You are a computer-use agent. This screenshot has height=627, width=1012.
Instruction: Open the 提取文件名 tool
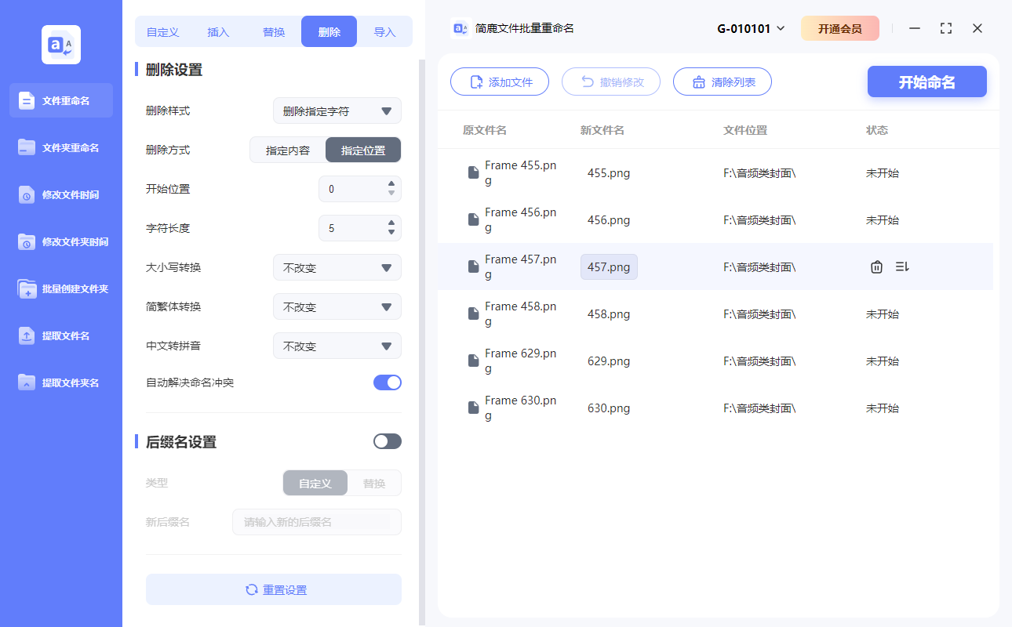pos(60,335)
